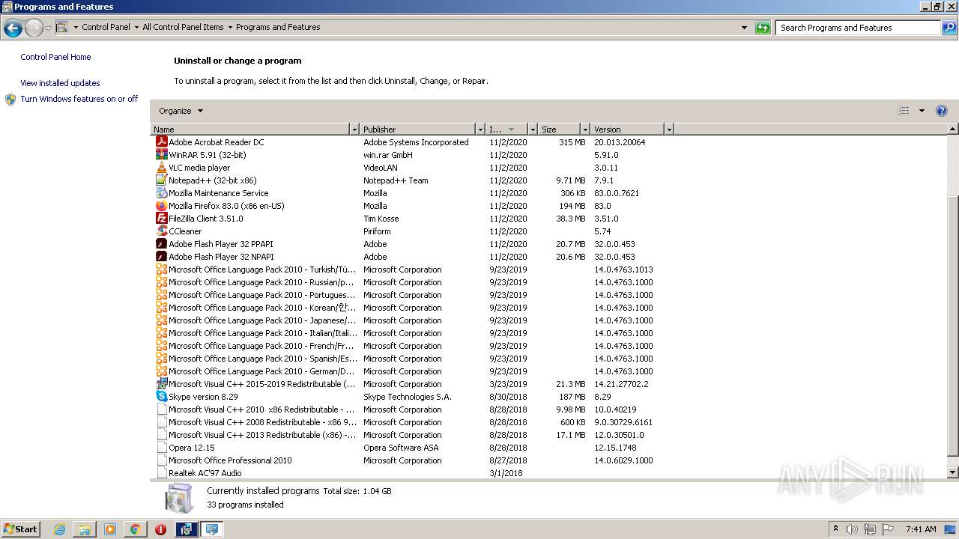Expand the address bar history dropdown
Screen dimensions: 959x539
click(x=744, y=28)
